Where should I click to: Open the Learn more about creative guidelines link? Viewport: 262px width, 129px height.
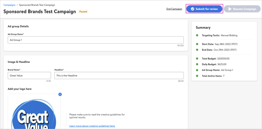click(x=92, y=126)
